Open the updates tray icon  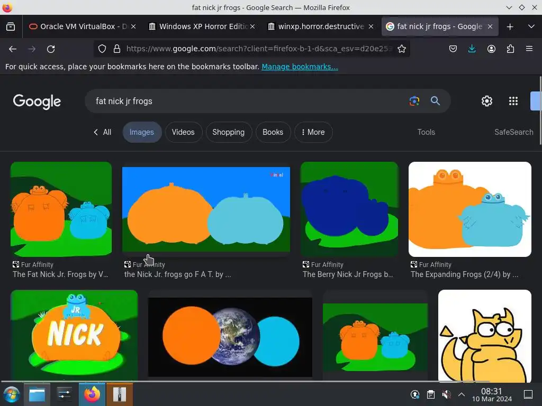pos(415,394)
